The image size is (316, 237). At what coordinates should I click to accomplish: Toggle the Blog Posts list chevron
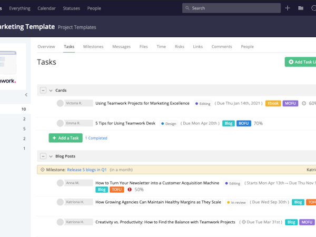[51, 156]
